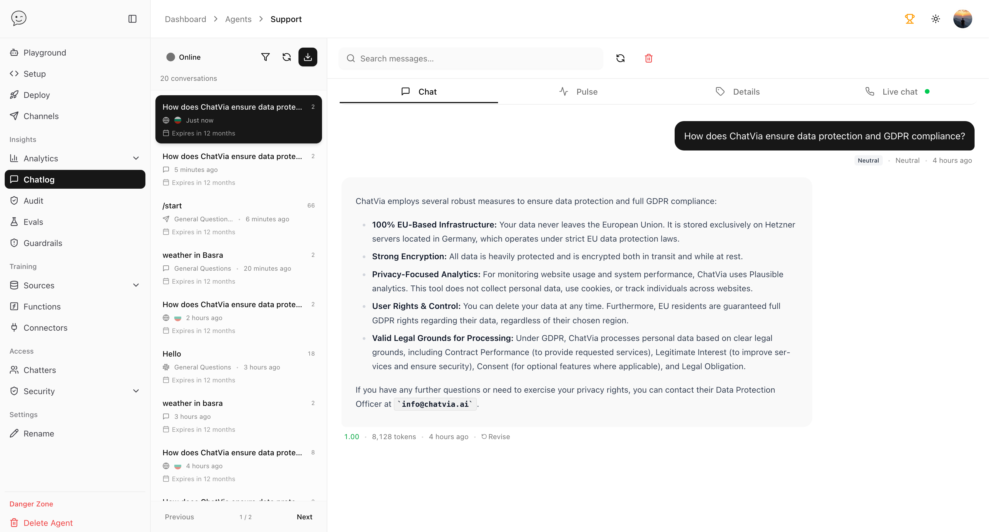
Task: Toggle the sidebar panel icon
Action: (132, 19)
